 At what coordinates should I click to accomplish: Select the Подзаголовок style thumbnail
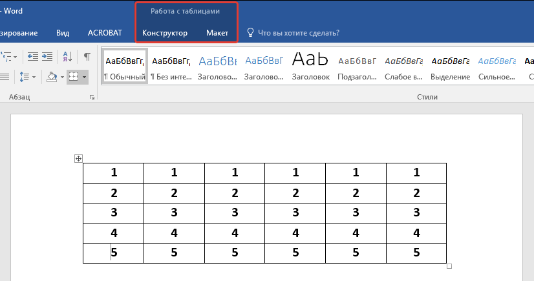click(x=358, y=67)
